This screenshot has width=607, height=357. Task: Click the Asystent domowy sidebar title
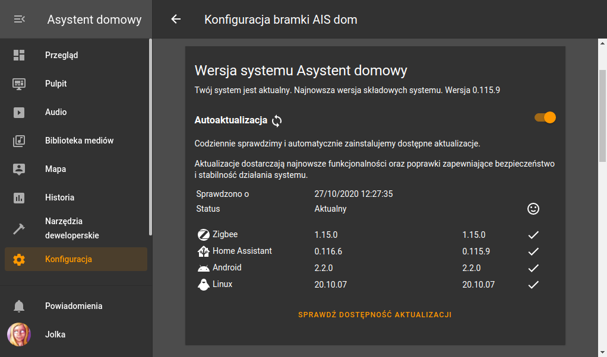pyautogui.click(x=94, y=20)
